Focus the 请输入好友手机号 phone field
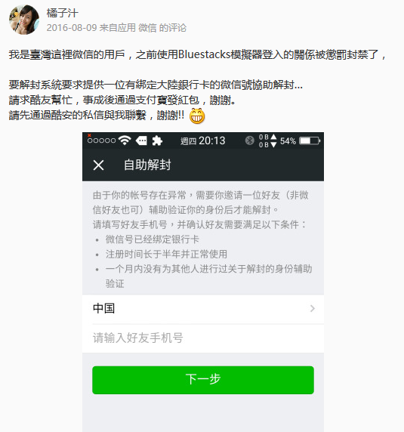The width and height of the screenshot is (404, 432). (203, 338)
